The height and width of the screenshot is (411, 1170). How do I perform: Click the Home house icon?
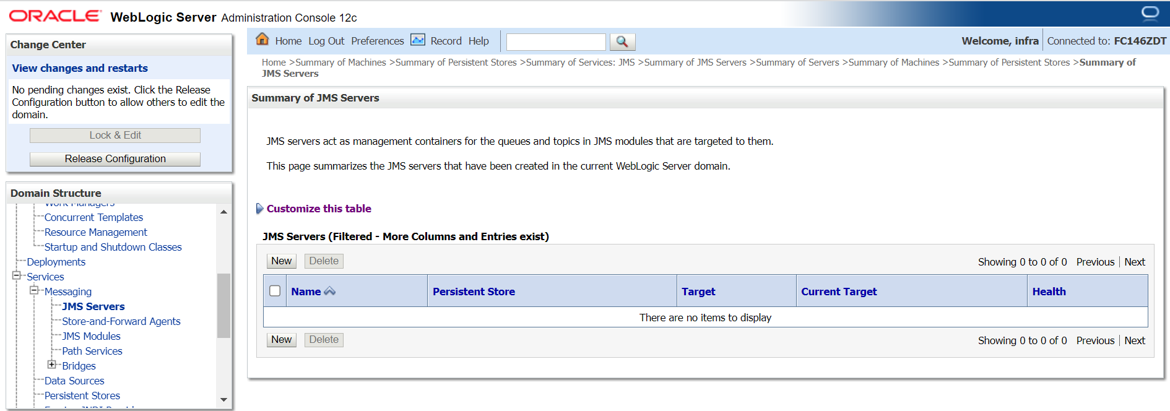point(262,40)
